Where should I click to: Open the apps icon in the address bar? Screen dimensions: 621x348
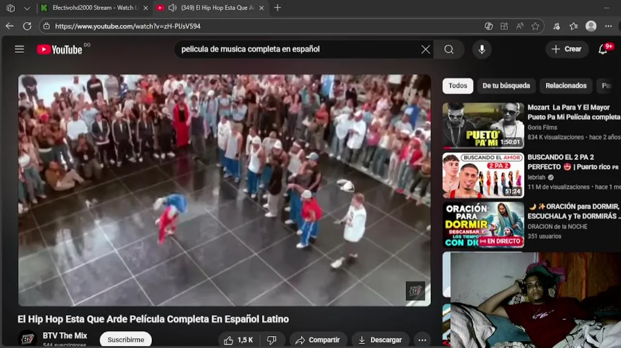coord(504,26)
